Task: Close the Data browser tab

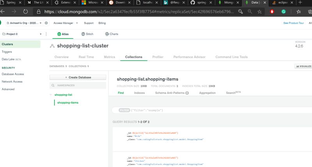Action: coord(265,3)
